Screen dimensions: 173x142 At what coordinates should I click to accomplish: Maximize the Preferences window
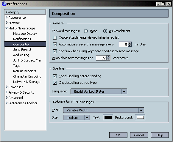163,4
